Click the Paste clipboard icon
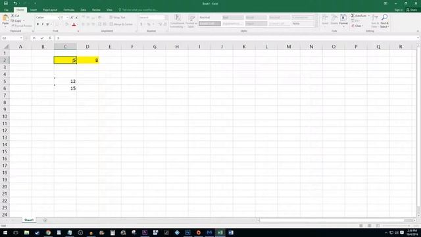Screen dimensions: 421x237 pyautogui.click(x=5, y=18)
